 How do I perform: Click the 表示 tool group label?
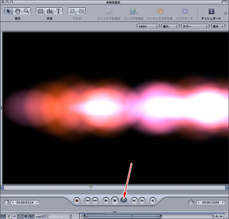(18, 18)
